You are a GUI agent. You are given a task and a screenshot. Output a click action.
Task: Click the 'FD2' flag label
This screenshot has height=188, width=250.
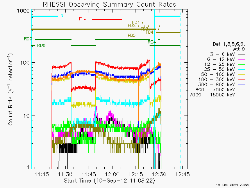pos(132,25)
